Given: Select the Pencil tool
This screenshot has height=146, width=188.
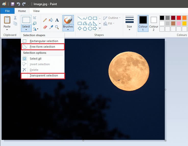Looking at the screenshot, I should [45, 20].
